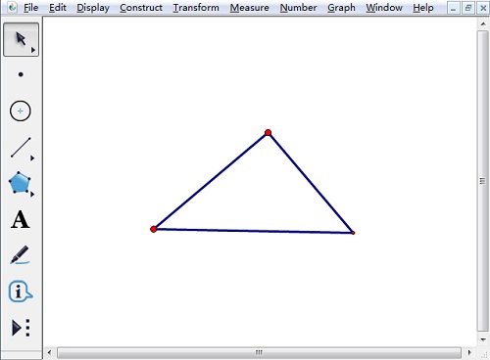Select the Text tool

[x=21, y=219]
